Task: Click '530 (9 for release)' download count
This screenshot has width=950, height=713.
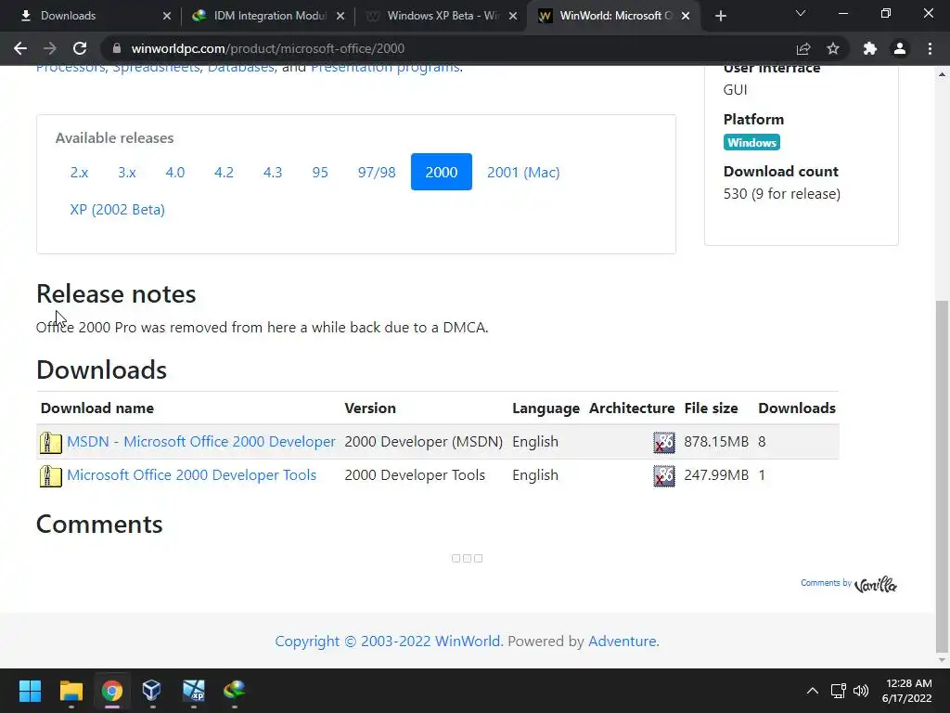Action: (x=781, y=194)
